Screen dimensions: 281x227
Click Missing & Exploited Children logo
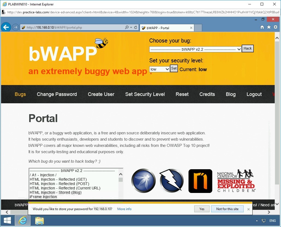(x=236, y=181)
